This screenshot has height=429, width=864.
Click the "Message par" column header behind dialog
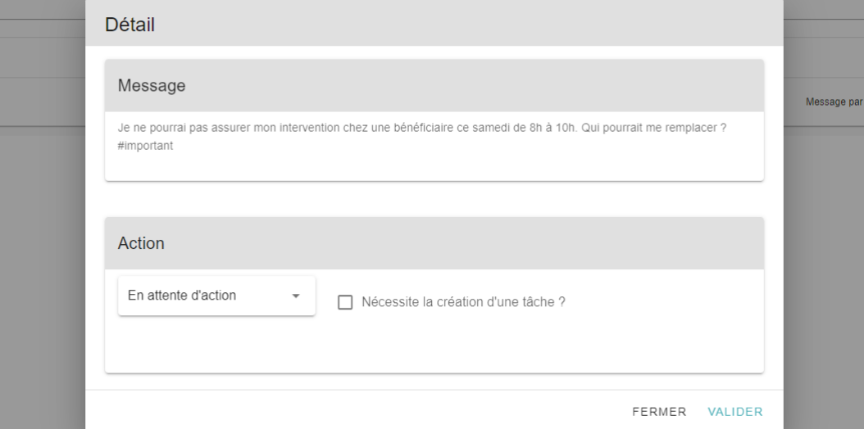coord(834,102)
